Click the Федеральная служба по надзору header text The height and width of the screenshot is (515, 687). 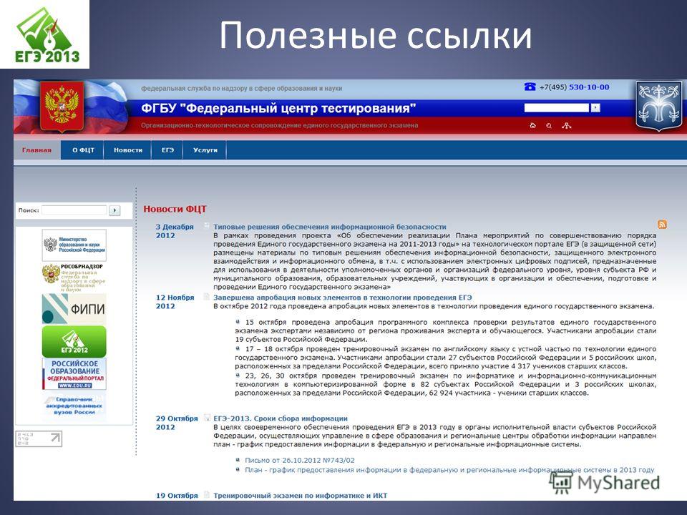coord(241,88)
